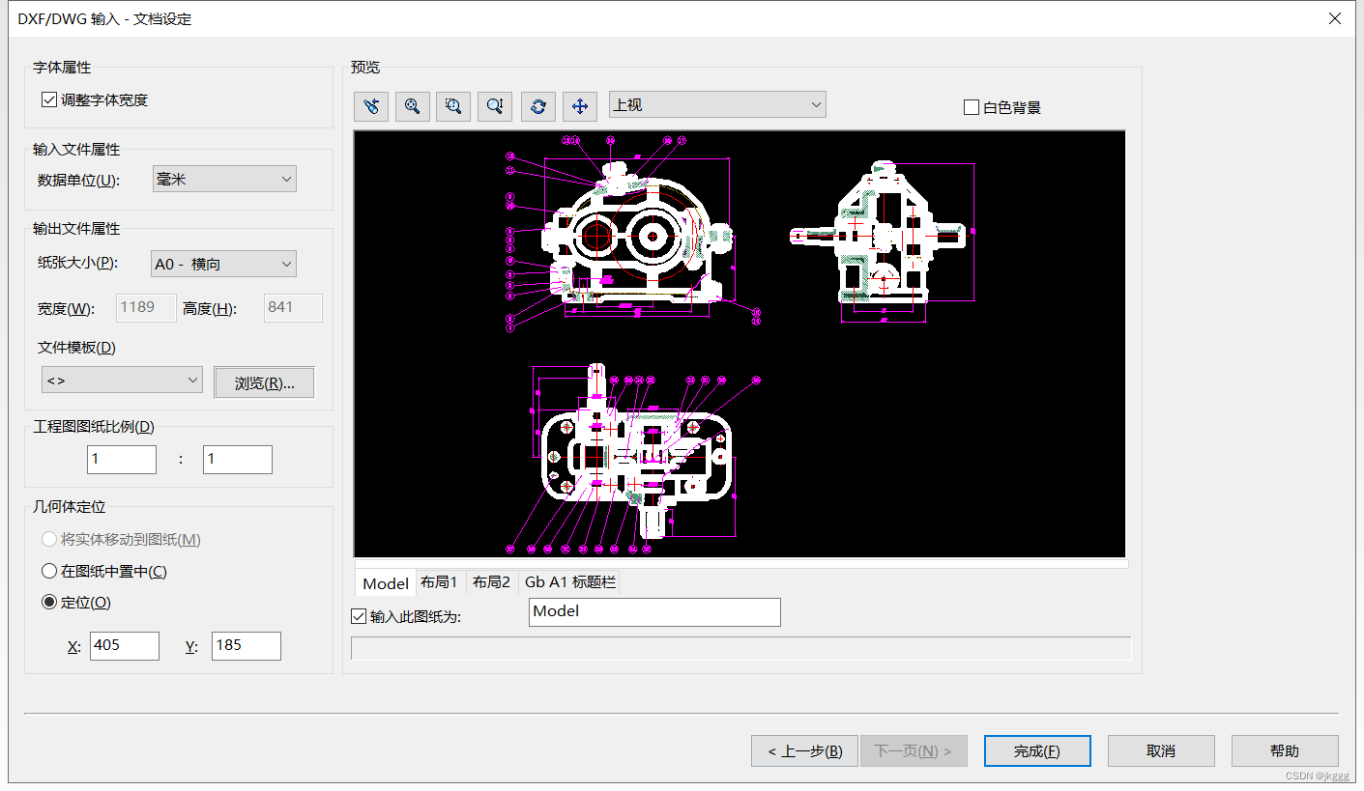Viewport: 1364px width, 791px height.
Task: Select the pan (four-arrow) icon
Action: 580,105
